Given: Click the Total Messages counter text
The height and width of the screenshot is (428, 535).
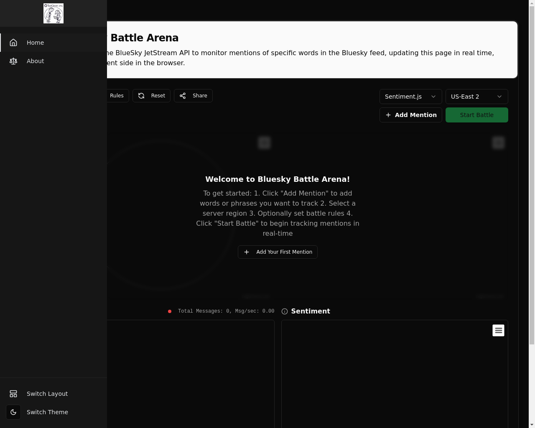Looking at the screenshot, I should click(226, 311).
